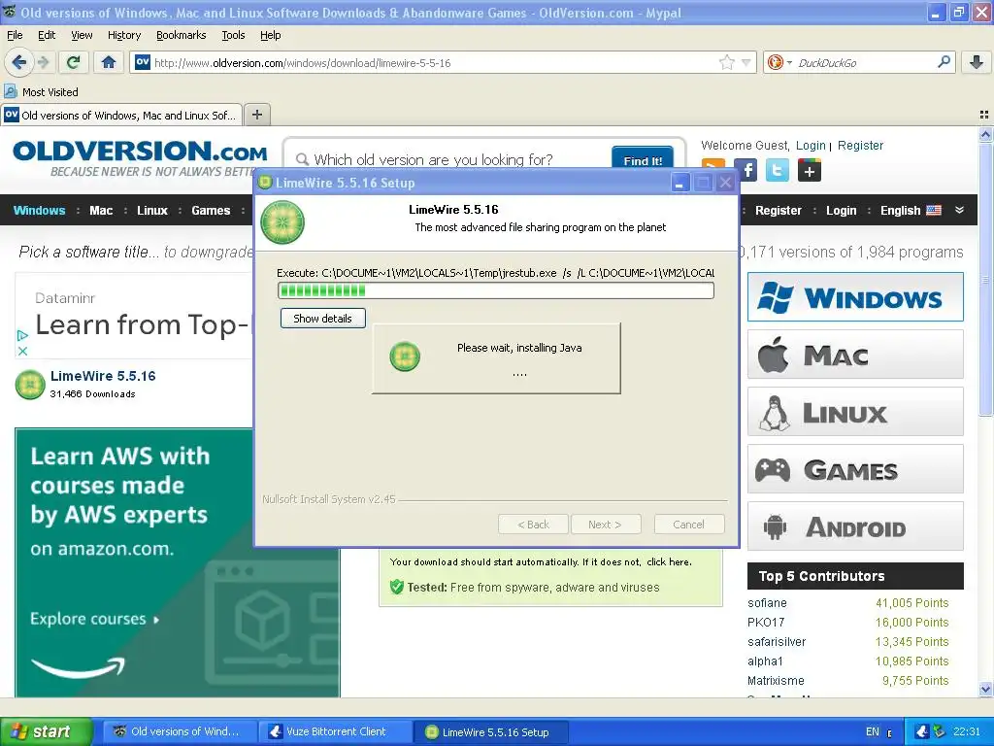The width and height of the screenshot is (994, 746).
Task: Open a new tab with plus button
Action: [x=256, y=115]
